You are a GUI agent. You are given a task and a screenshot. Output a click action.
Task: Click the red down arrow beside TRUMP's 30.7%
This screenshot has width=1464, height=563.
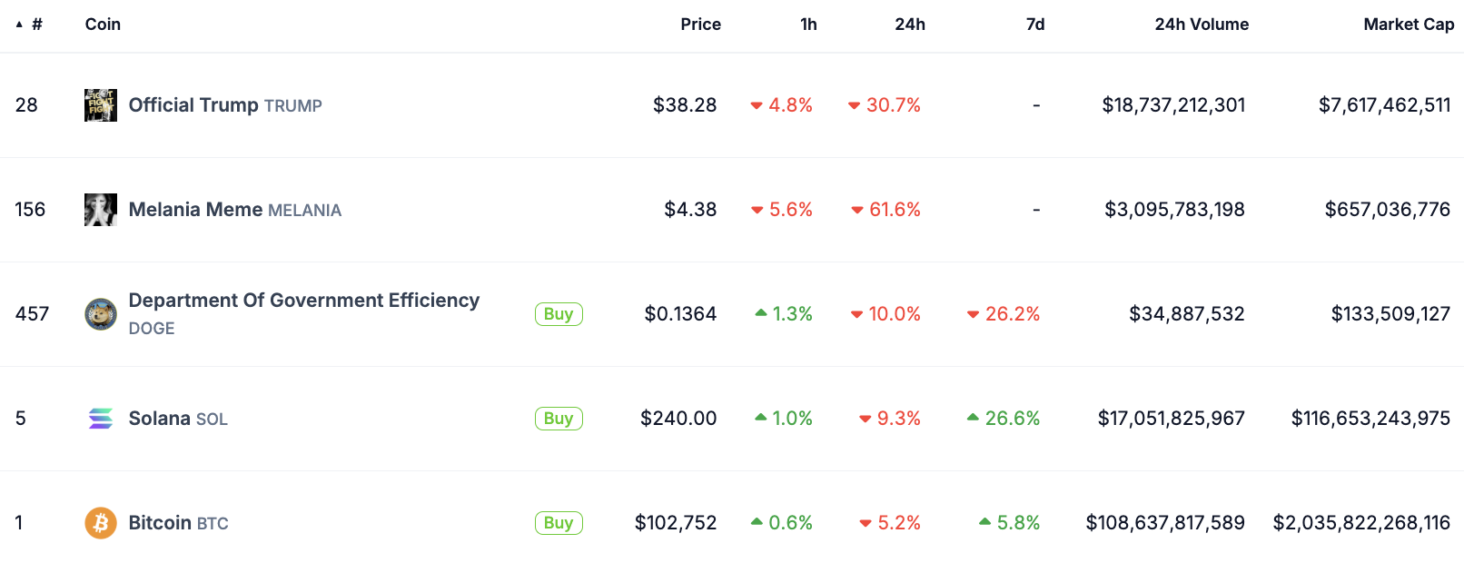coord(854,104)
